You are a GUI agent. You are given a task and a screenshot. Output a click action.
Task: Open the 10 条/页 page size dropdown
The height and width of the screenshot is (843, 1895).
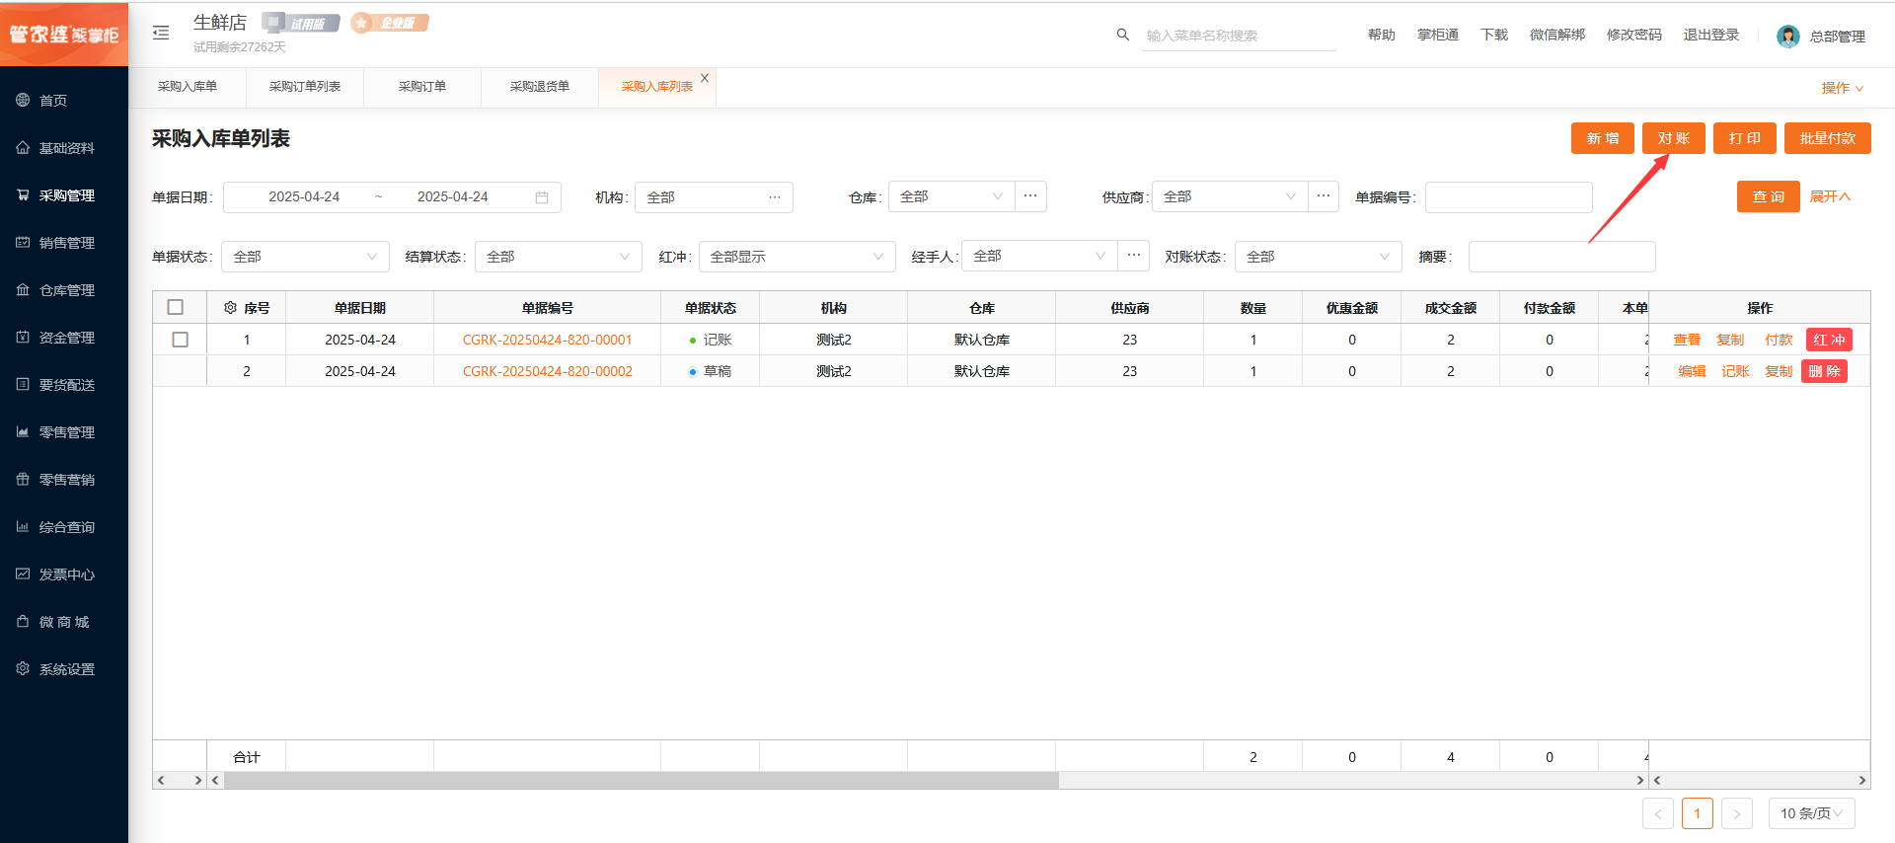[1811, 813]
